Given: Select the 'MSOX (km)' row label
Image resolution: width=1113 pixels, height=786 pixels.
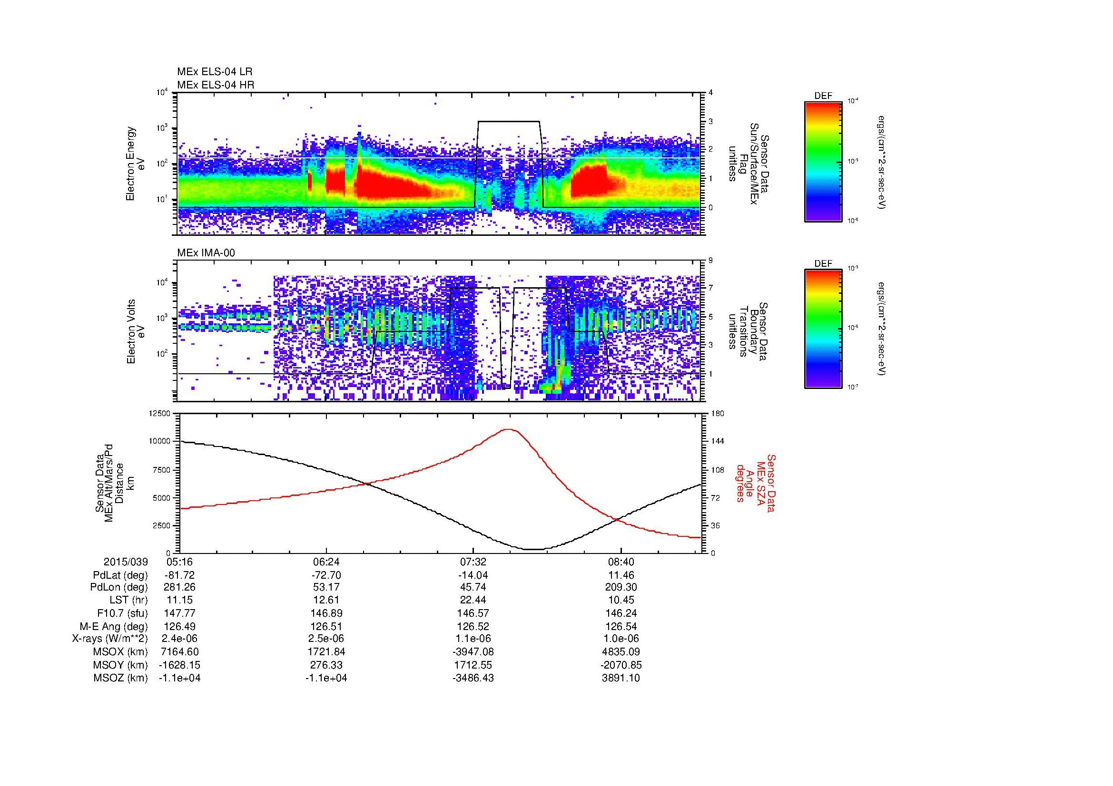Looking at the screenshot, I should [121, 652].
